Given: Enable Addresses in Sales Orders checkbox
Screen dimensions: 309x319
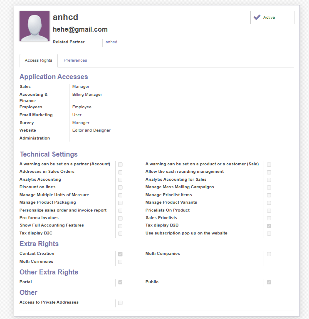Looking at the screenshot, I should coord(120,172).
